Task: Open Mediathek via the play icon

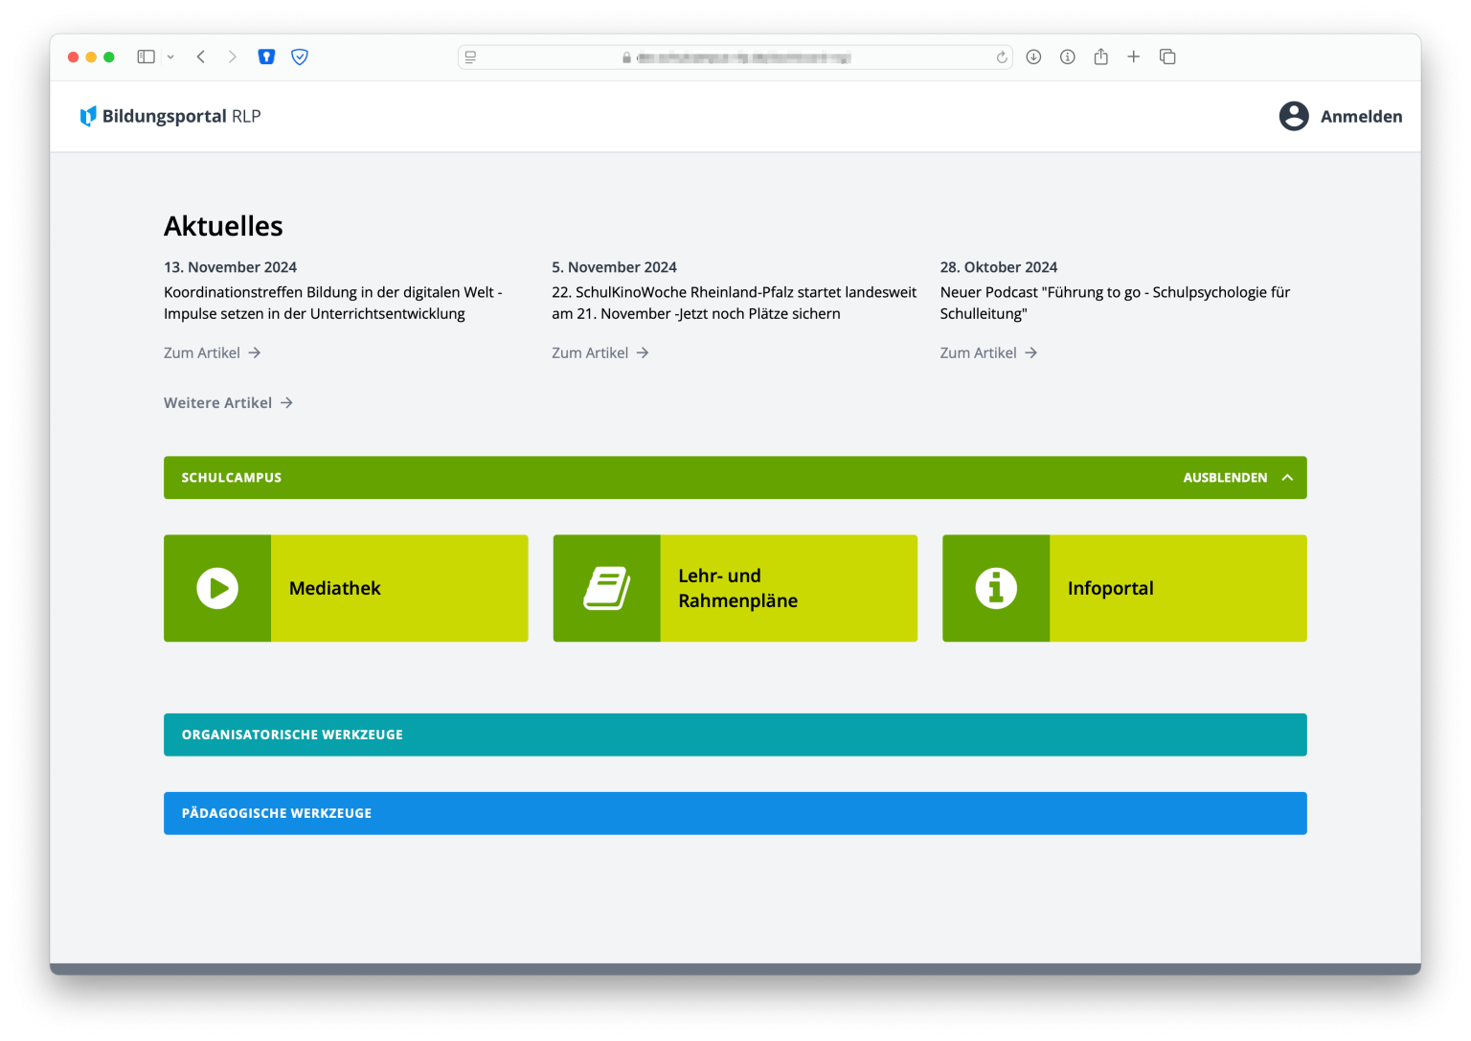Action: (x=217, y=588)
